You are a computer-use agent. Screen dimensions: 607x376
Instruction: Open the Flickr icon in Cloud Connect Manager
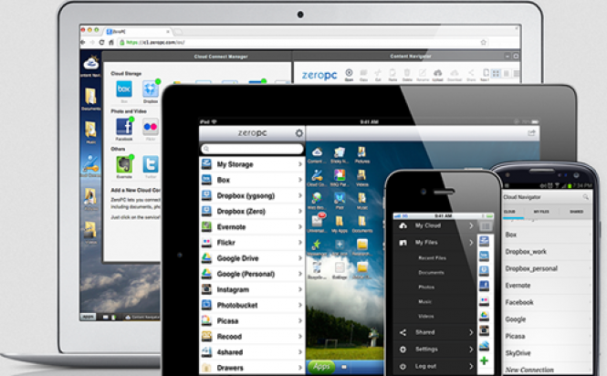(151, 127)
